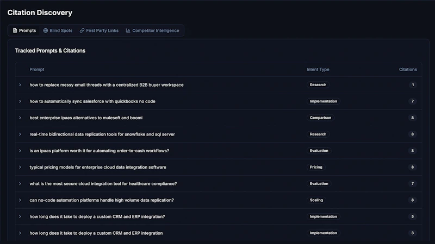Select prompt text about messy email threads
The image size is (435, 244).
[107, 85]
